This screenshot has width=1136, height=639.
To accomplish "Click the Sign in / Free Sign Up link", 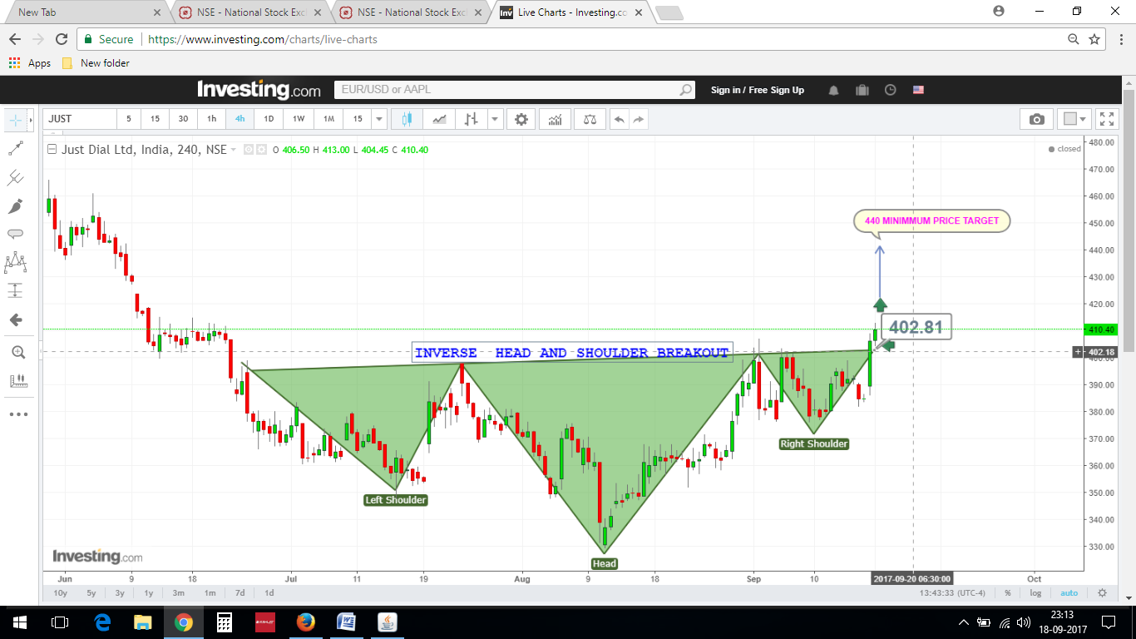I will [x=757, y=90].
